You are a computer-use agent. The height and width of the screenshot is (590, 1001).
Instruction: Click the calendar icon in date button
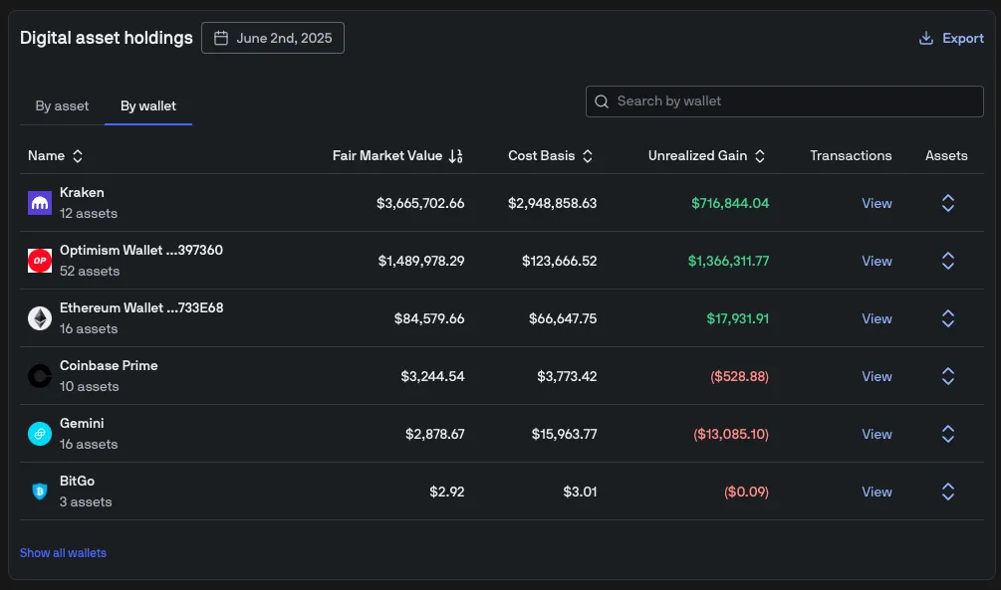(x=221, y=38)
